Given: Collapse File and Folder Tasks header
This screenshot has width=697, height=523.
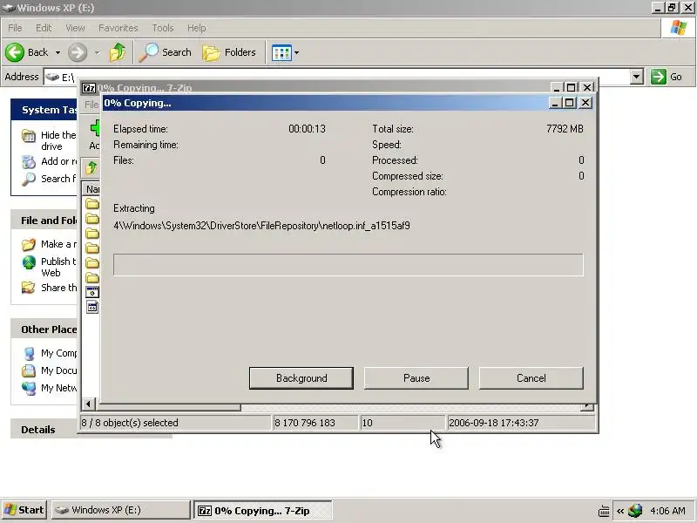Looking at the screenshot, I should 44,221.
